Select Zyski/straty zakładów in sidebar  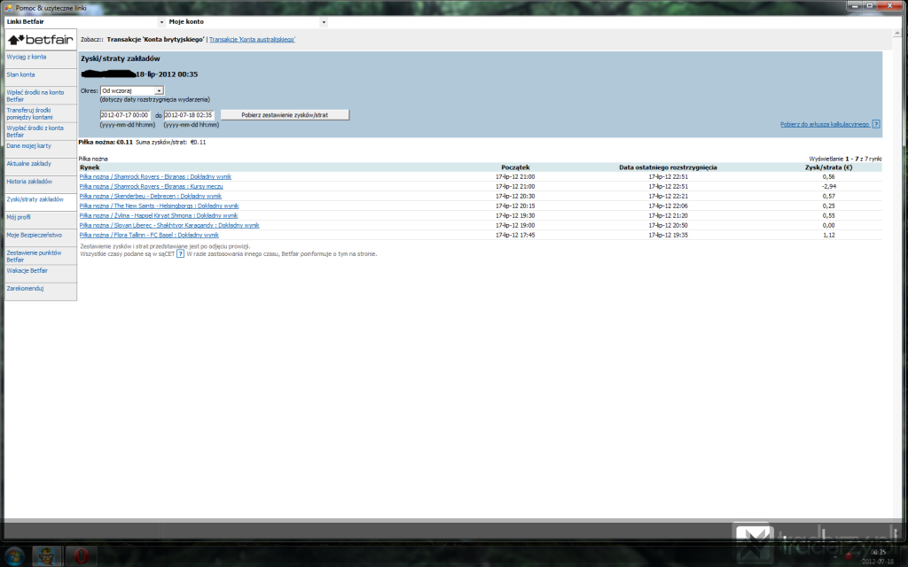(x=35, y=199)
